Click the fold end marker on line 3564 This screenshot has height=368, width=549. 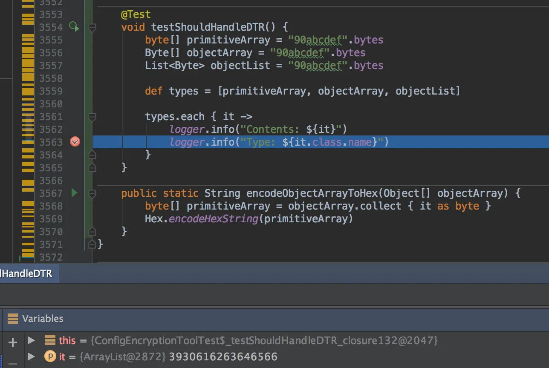92,155
